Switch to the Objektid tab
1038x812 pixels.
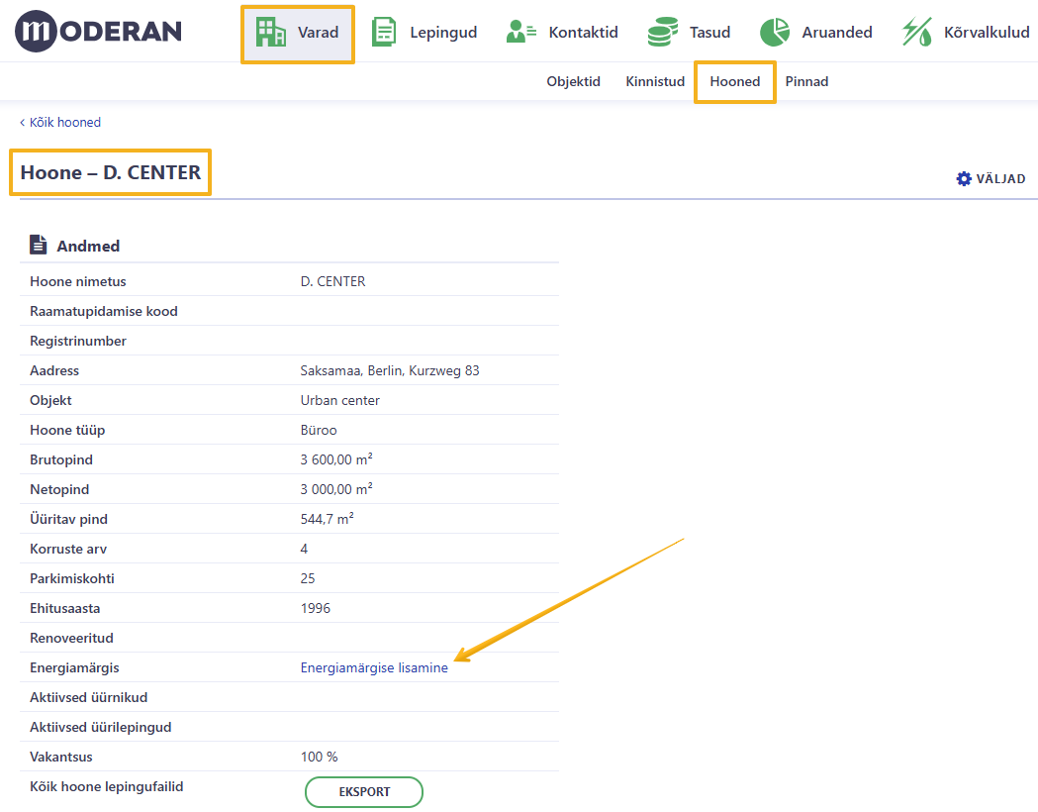point(573,81)
